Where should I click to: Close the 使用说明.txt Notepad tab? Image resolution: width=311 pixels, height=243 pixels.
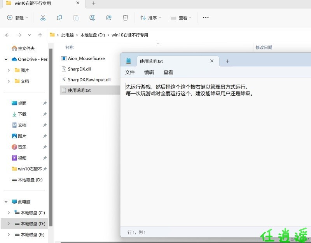(x=212, y=61)
